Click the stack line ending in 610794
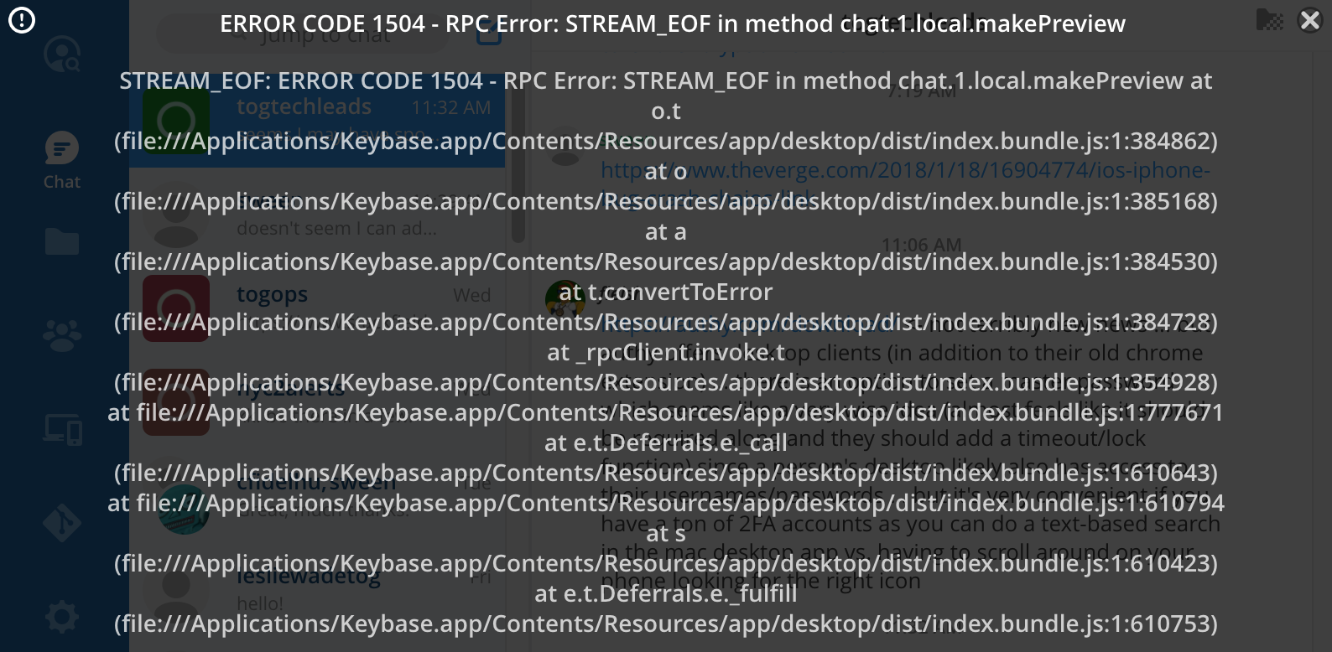Viewport: 1332px width, 652px height. [x=666, y=503]
